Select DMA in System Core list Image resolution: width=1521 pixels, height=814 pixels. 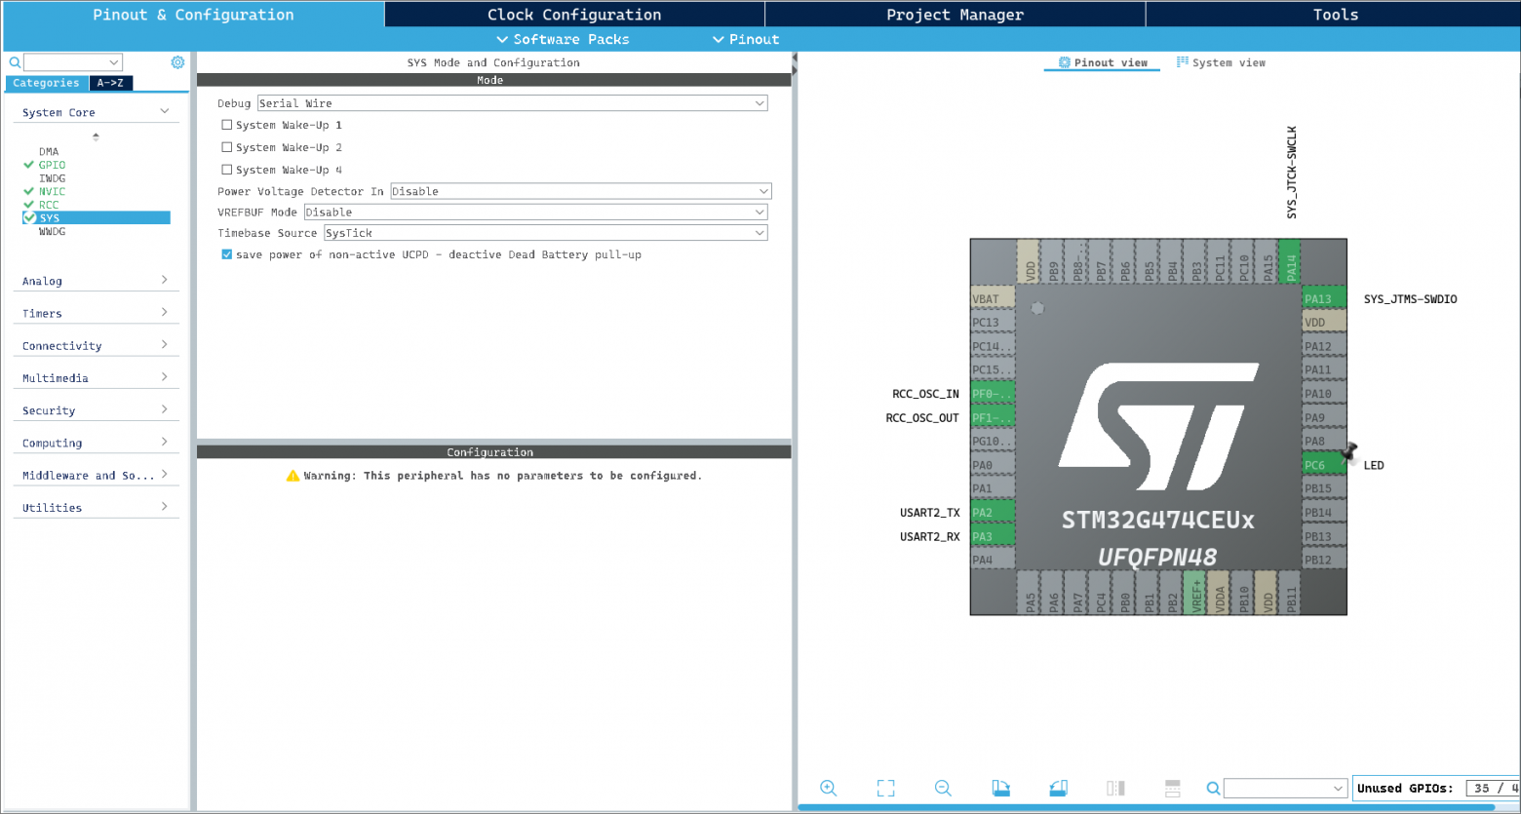click(x=49, y=152)
